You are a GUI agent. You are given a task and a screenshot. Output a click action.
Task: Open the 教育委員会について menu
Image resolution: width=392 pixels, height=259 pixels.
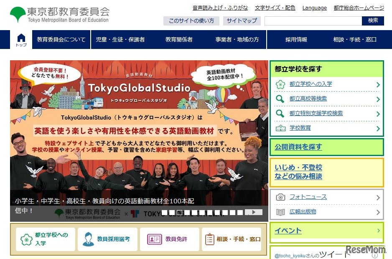tap(61, 39)
